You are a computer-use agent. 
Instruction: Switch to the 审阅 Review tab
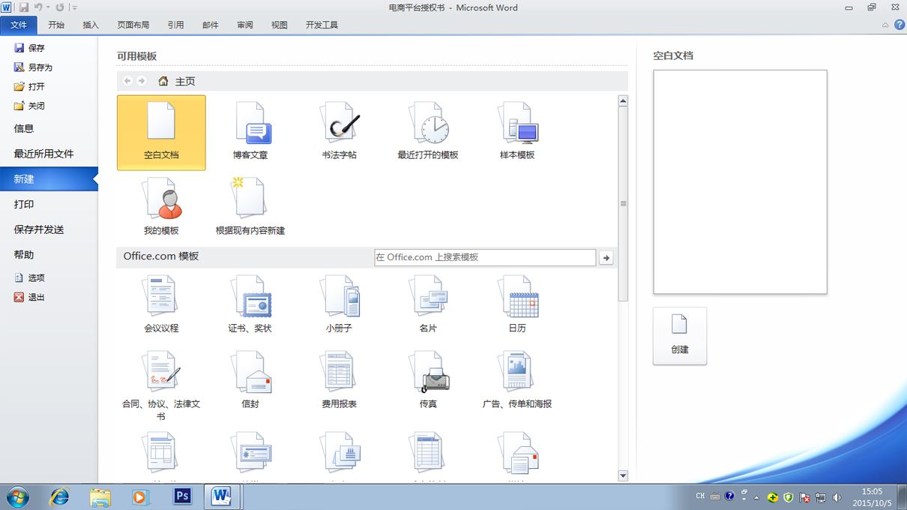pyautogui.click(x=245, y=25)
